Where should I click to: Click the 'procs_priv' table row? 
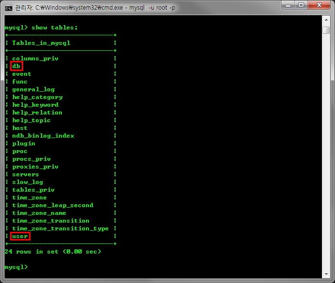[61, 159]
